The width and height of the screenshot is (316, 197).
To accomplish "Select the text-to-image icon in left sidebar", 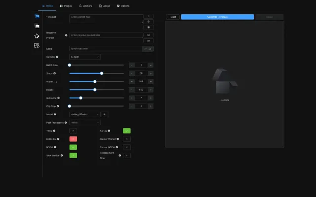I will tap(37, 16).
